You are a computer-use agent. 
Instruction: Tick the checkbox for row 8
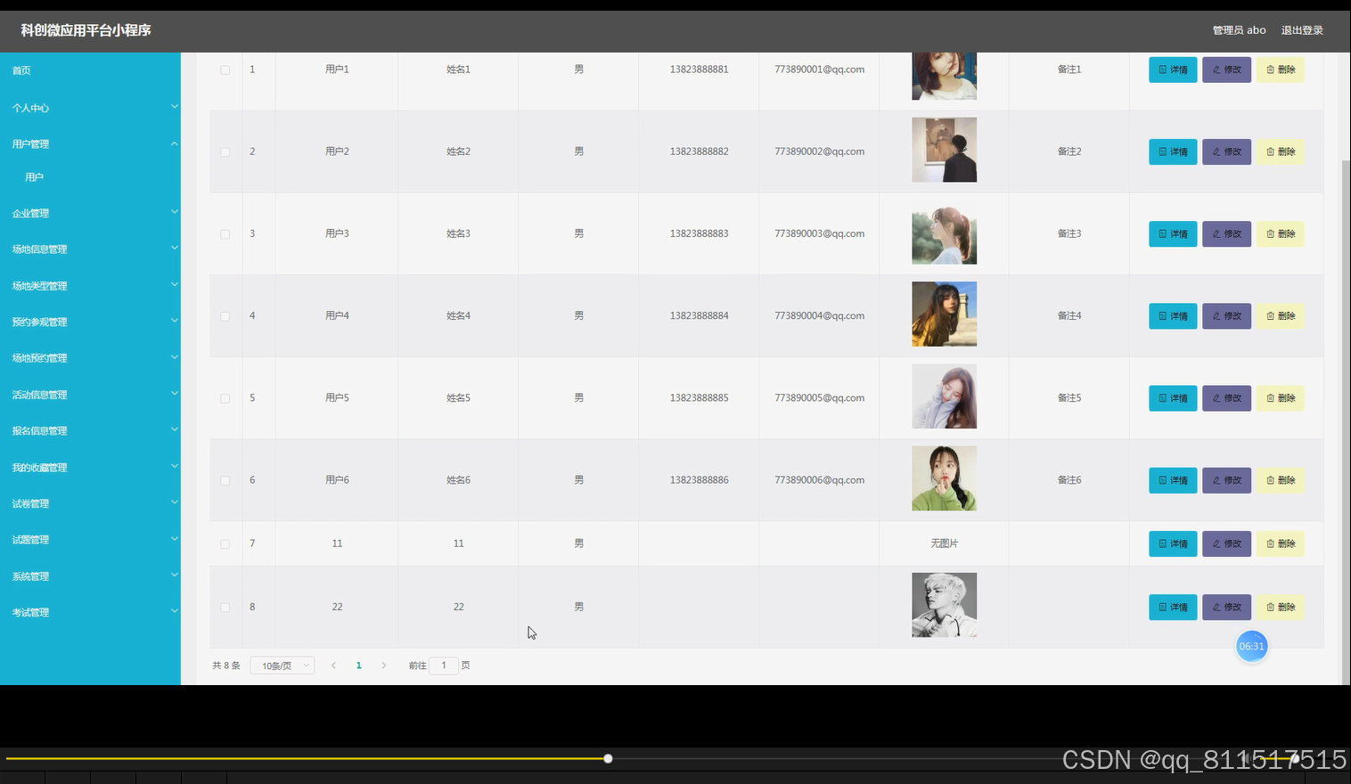pyautogui.click(x=225, y=608)
